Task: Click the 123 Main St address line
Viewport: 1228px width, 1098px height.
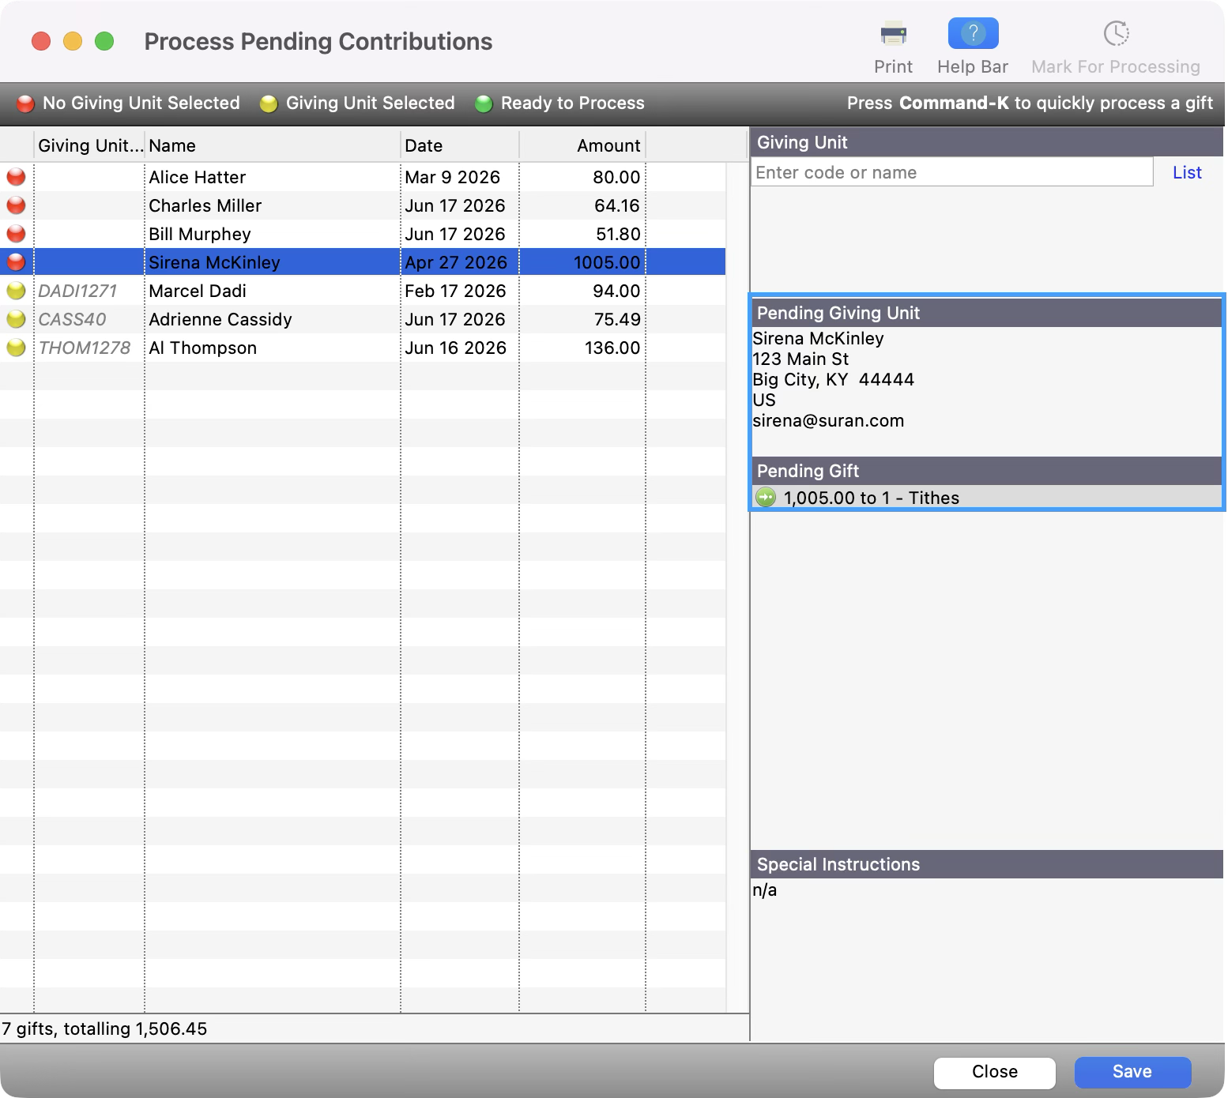Action: click(x=800, y=359)
